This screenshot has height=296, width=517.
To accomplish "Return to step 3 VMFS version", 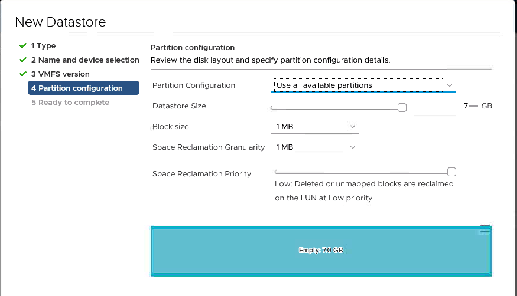I will tap(60, 74).
